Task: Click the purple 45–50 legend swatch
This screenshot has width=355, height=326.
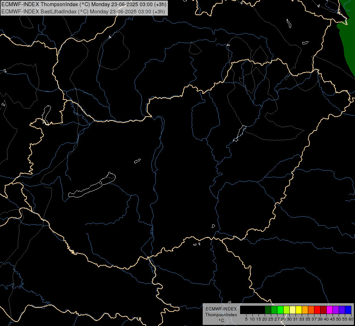Action: click(336, 310)
